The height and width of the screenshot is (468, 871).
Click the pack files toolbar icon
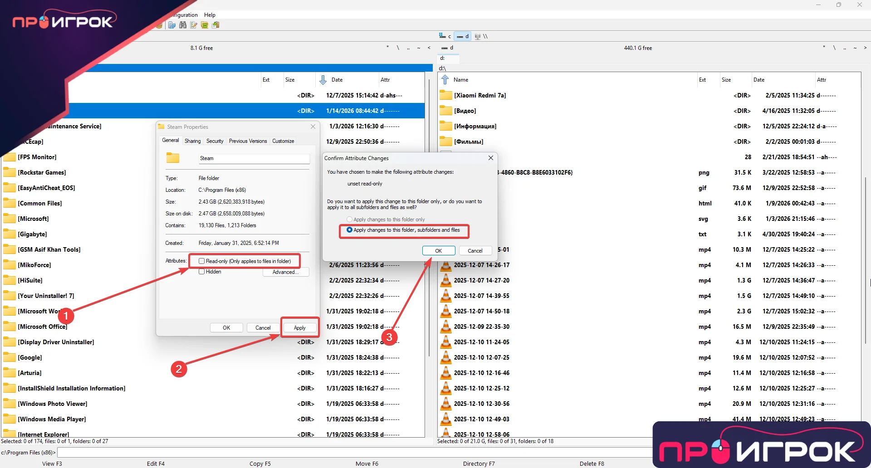pyautogui.click(x=160, y=25)
